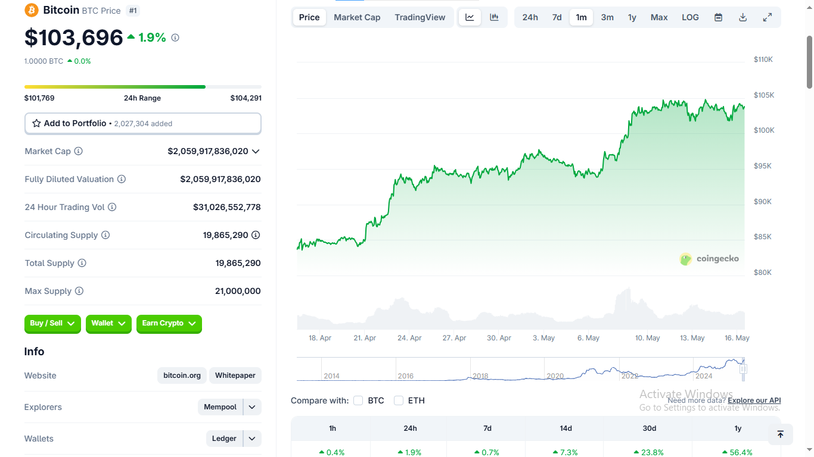
Task: Check the BTC compare checkbox
Action: 358,400
